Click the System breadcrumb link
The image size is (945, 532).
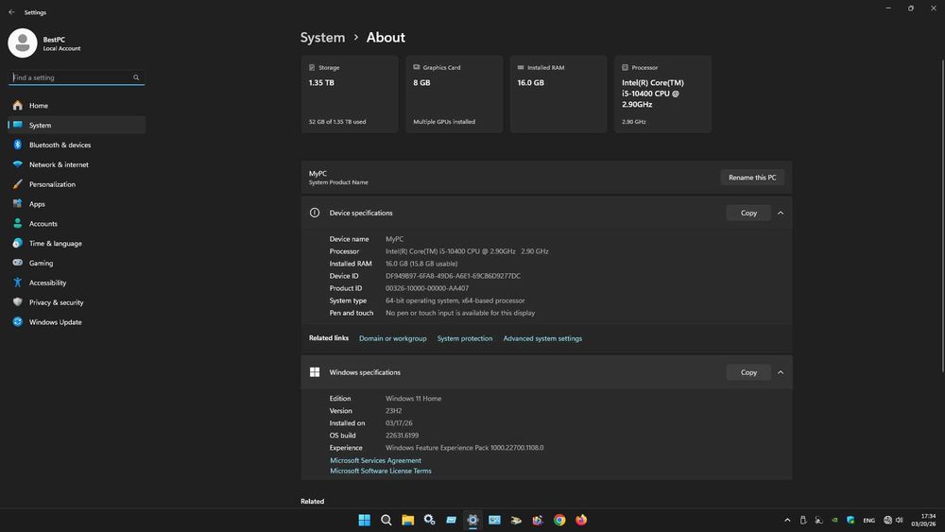tap(322, 38)
